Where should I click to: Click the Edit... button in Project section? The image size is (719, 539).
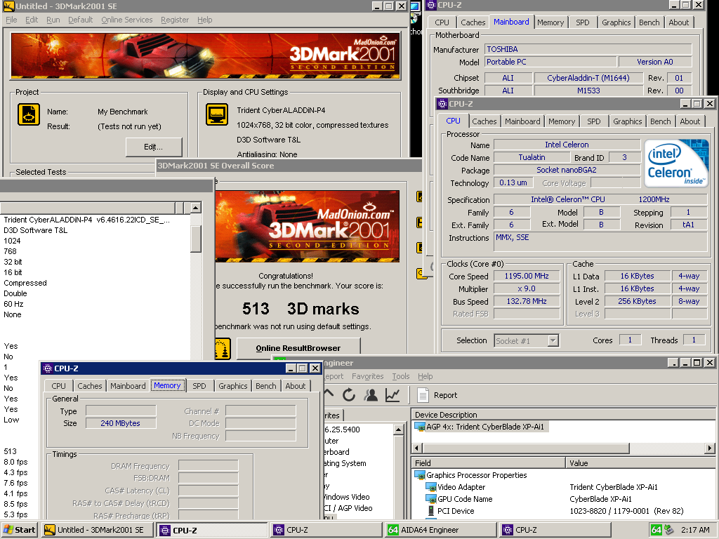pyautogui.click(x=154, y=147)
